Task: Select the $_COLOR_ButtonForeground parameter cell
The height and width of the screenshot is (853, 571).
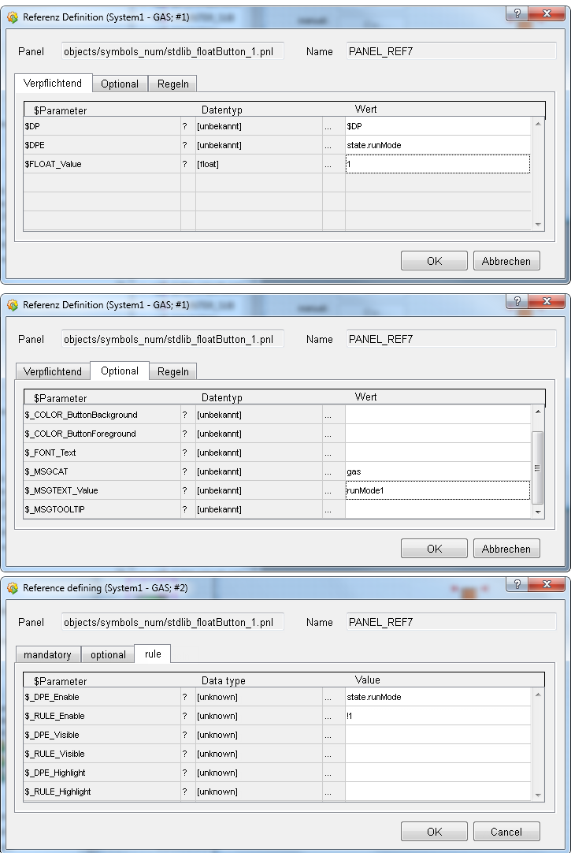Action: [102, 434]
